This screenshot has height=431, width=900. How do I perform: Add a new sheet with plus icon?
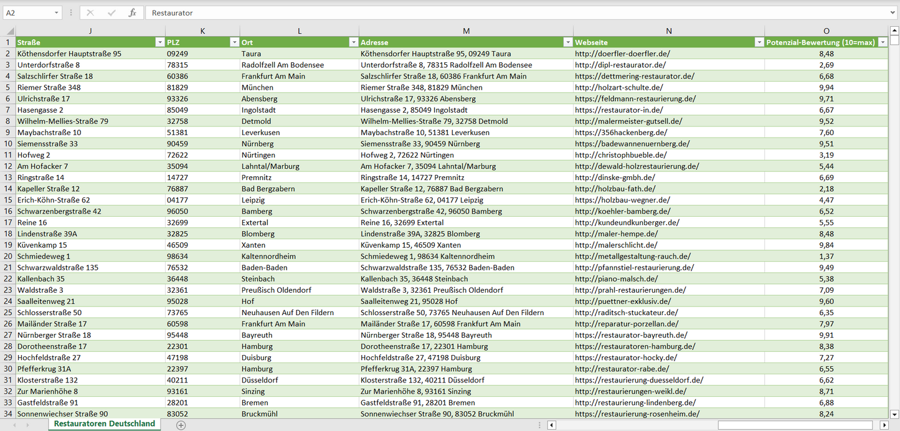(181, 425)
